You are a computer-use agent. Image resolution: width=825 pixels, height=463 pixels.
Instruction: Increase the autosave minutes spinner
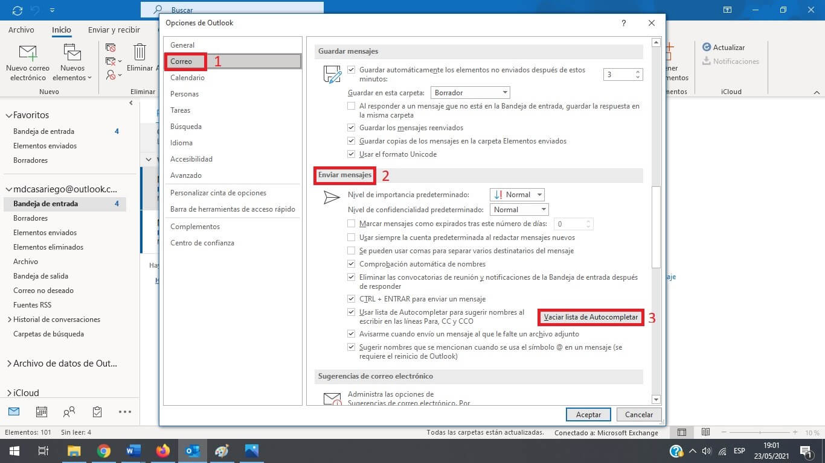(x=638, y=72)
